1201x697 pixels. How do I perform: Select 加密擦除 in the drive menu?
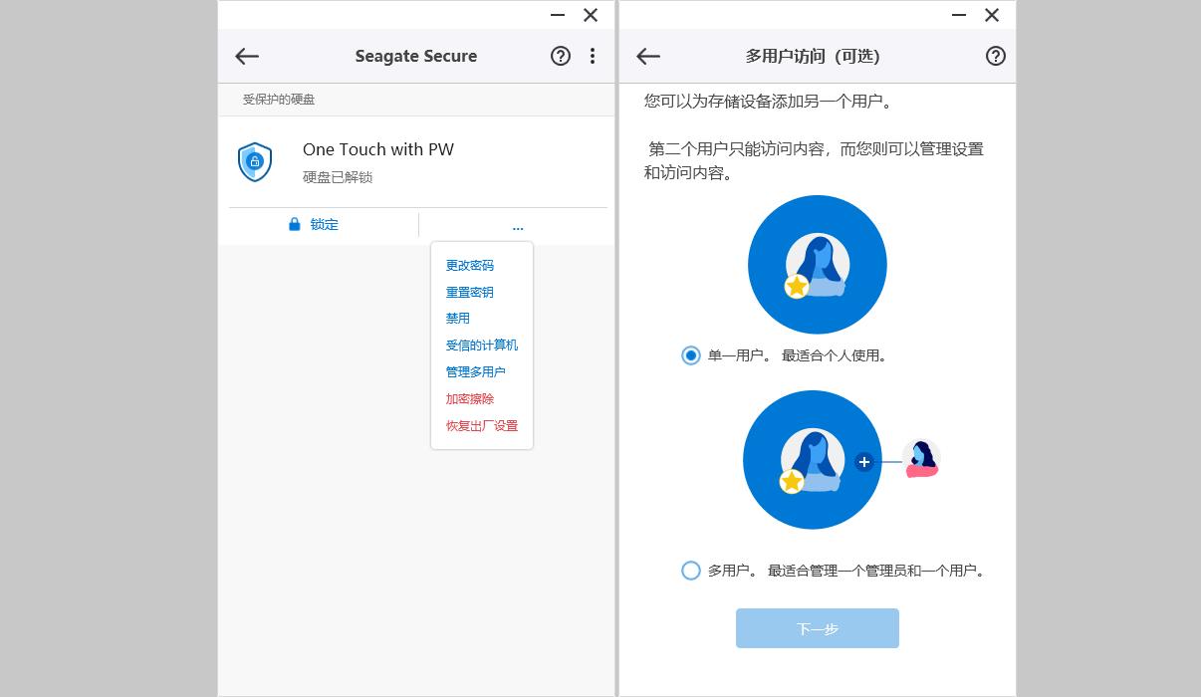[x=467, y=398]
